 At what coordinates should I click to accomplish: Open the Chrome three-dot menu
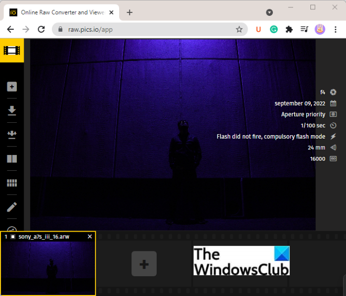(336, 29)
